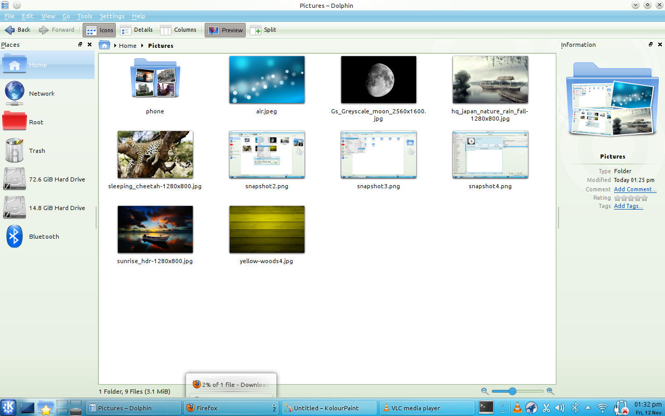Open the terminal icon in taskbar

486,408
